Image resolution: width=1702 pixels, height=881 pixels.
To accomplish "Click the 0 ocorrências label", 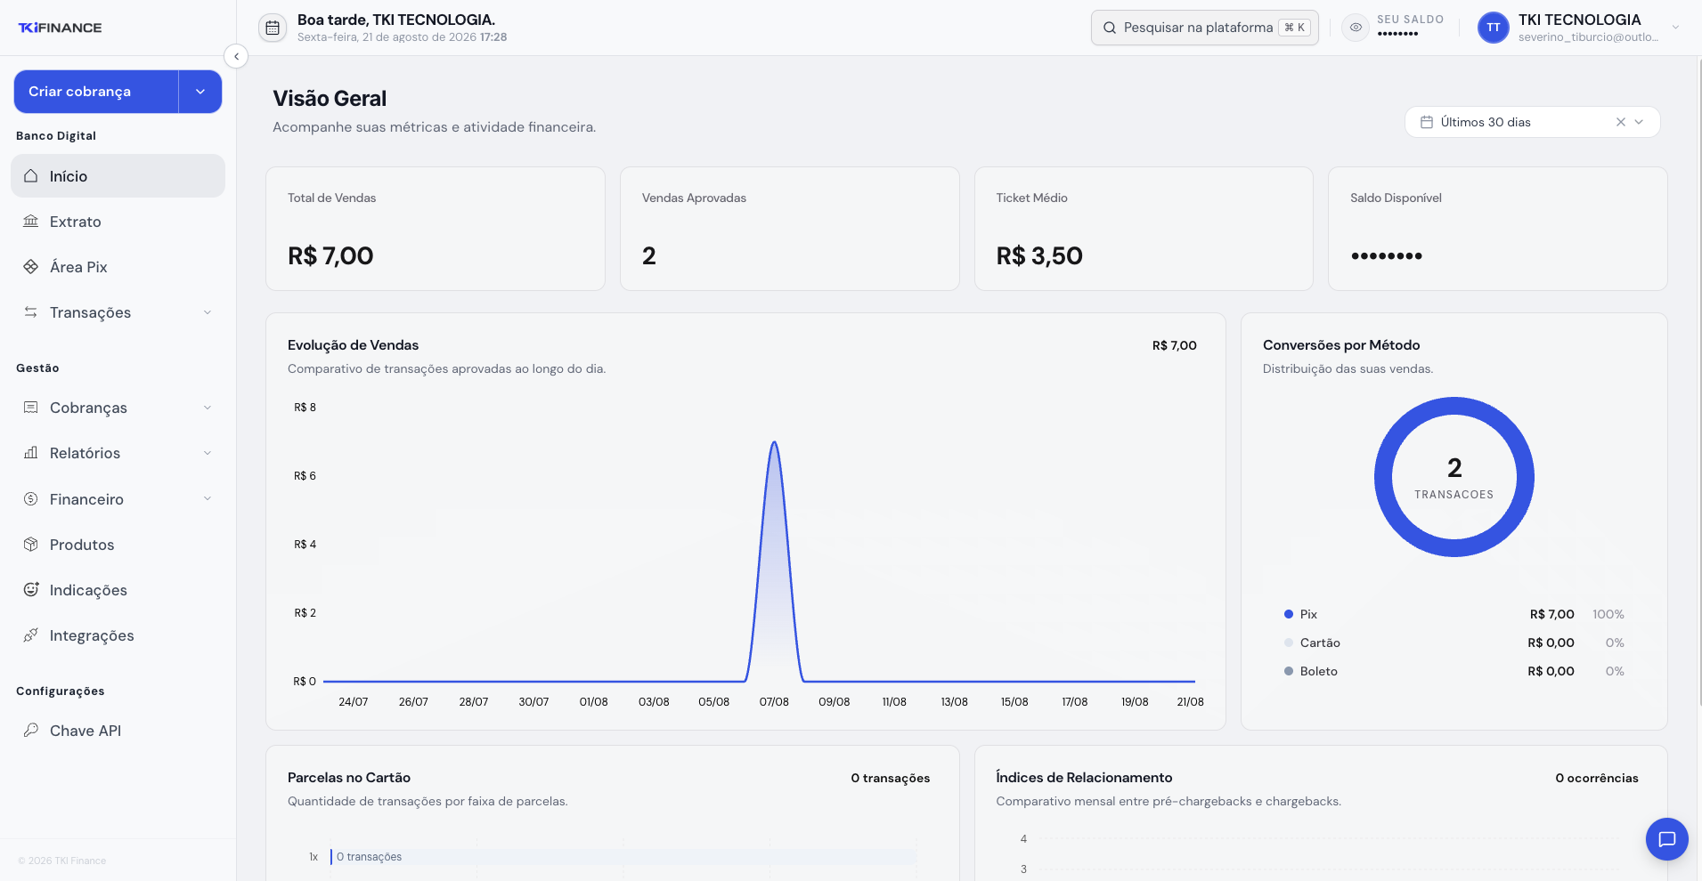I will pyautogui.click(x=1597, y=778).
